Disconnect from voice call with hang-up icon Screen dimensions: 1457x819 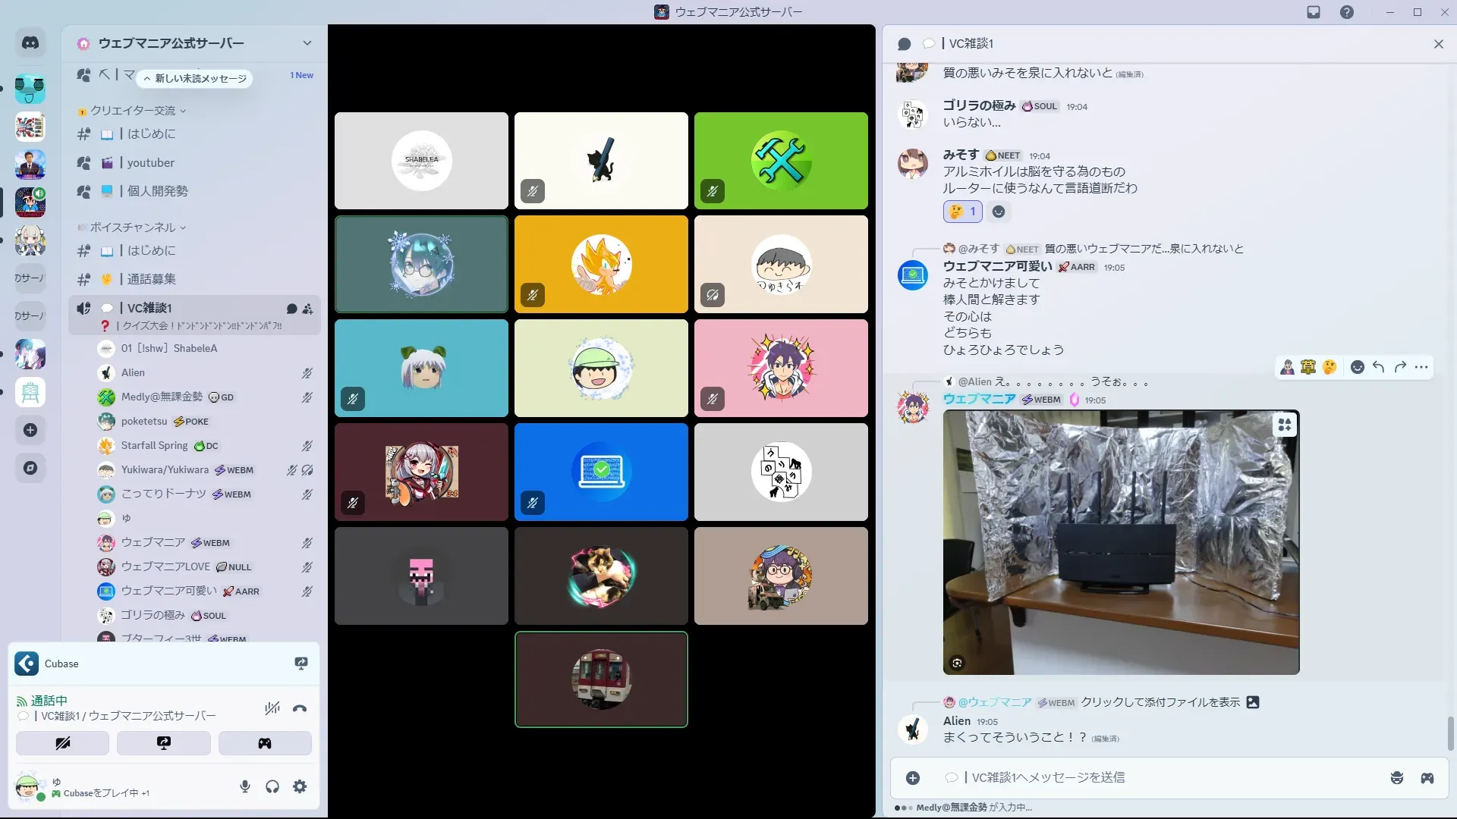[x=300, y=709]
